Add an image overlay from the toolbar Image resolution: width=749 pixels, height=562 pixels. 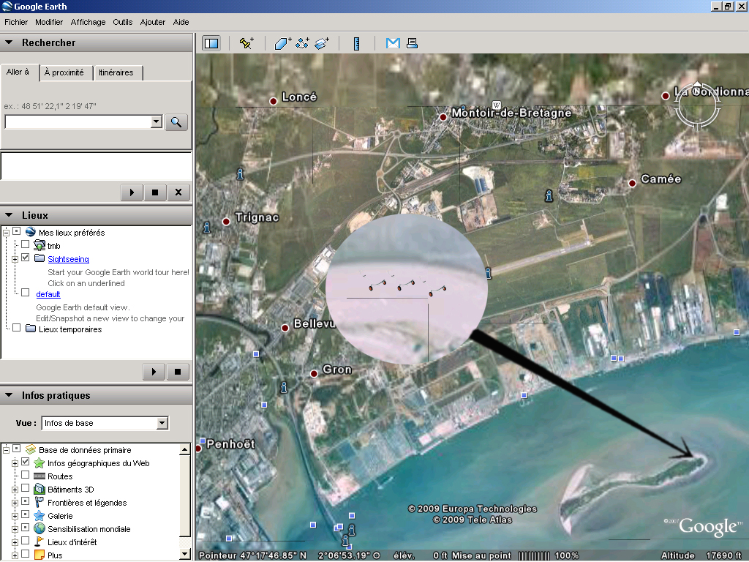pyautogui.click(x=322, y=43)
